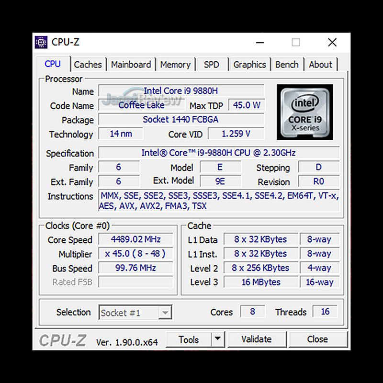The height and width of the screenshot is (383, 383).
Task: Click the Intel Core i9 X-series logo
Action: click(x=304, y=112)
